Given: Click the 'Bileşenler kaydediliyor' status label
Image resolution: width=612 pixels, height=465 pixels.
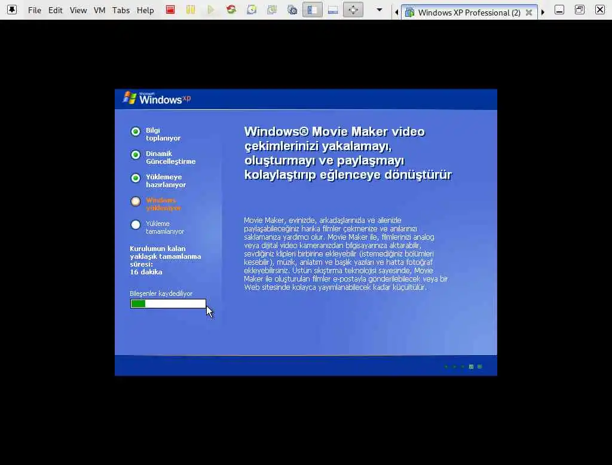Looking at the screenshot, I should click(161, 293).
